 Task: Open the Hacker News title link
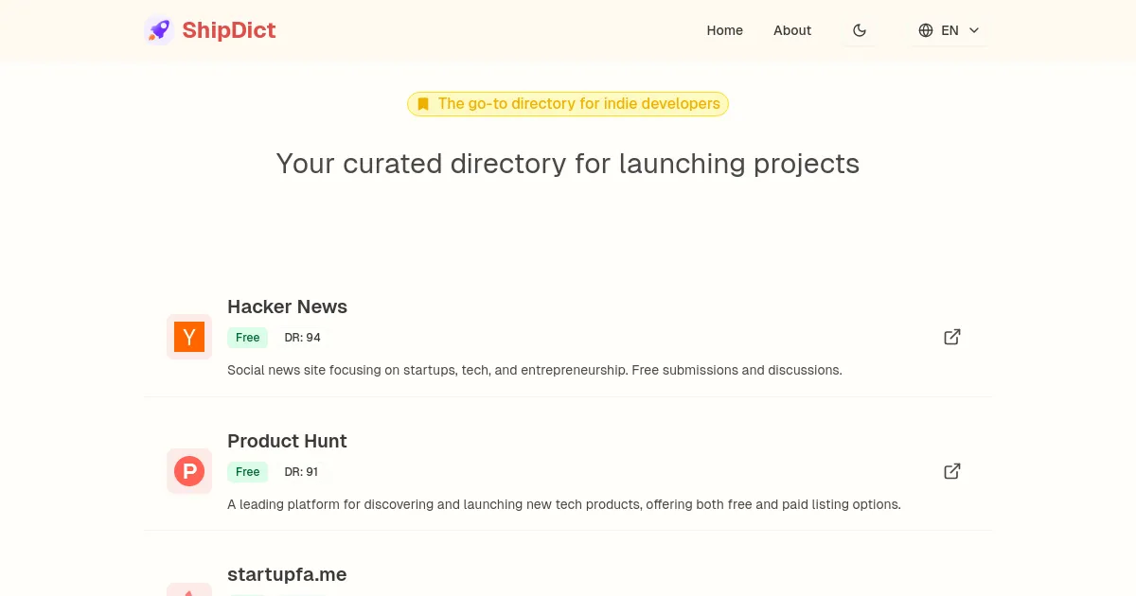point(287,307)
